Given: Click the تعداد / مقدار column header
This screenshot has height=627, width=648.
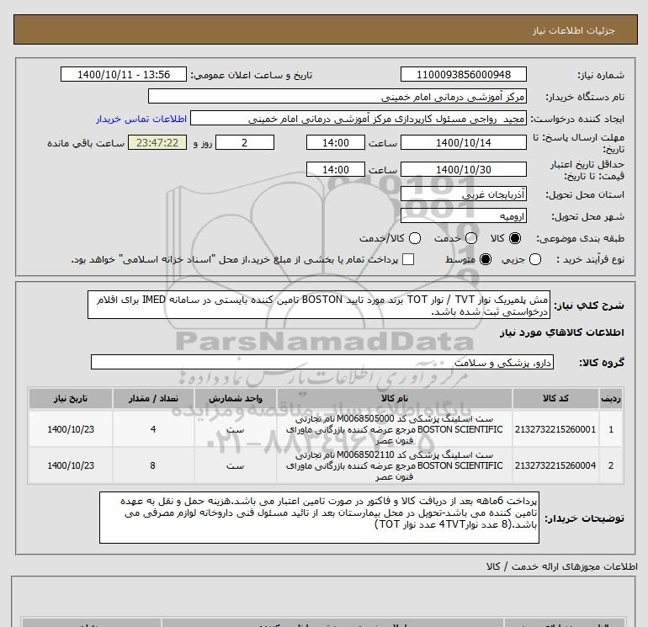Looking at the screenshot, I should pos(153,398).
